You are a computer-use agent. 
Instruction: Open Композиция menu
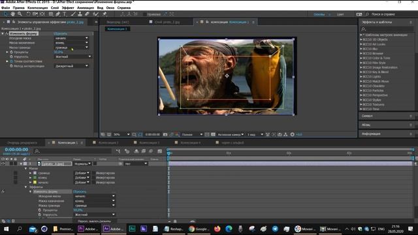(38, 8)
